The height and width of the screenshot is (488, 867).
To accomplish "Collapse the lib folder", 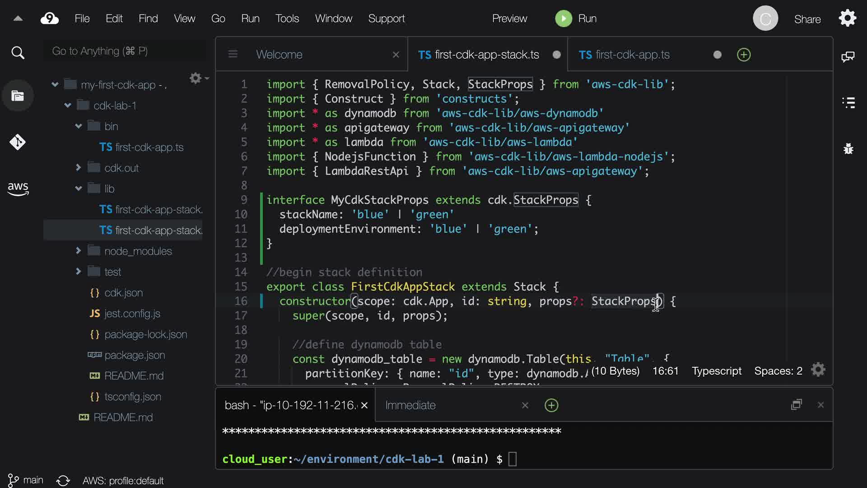I will click(79, 188).
